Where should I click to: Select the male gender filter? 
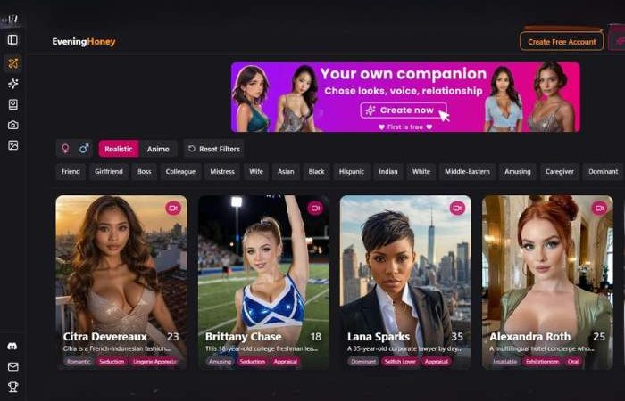[x=84, y=149]
